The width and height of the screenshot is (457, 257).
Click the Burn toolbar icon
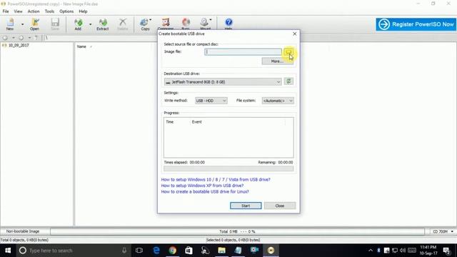pos(186,24)
